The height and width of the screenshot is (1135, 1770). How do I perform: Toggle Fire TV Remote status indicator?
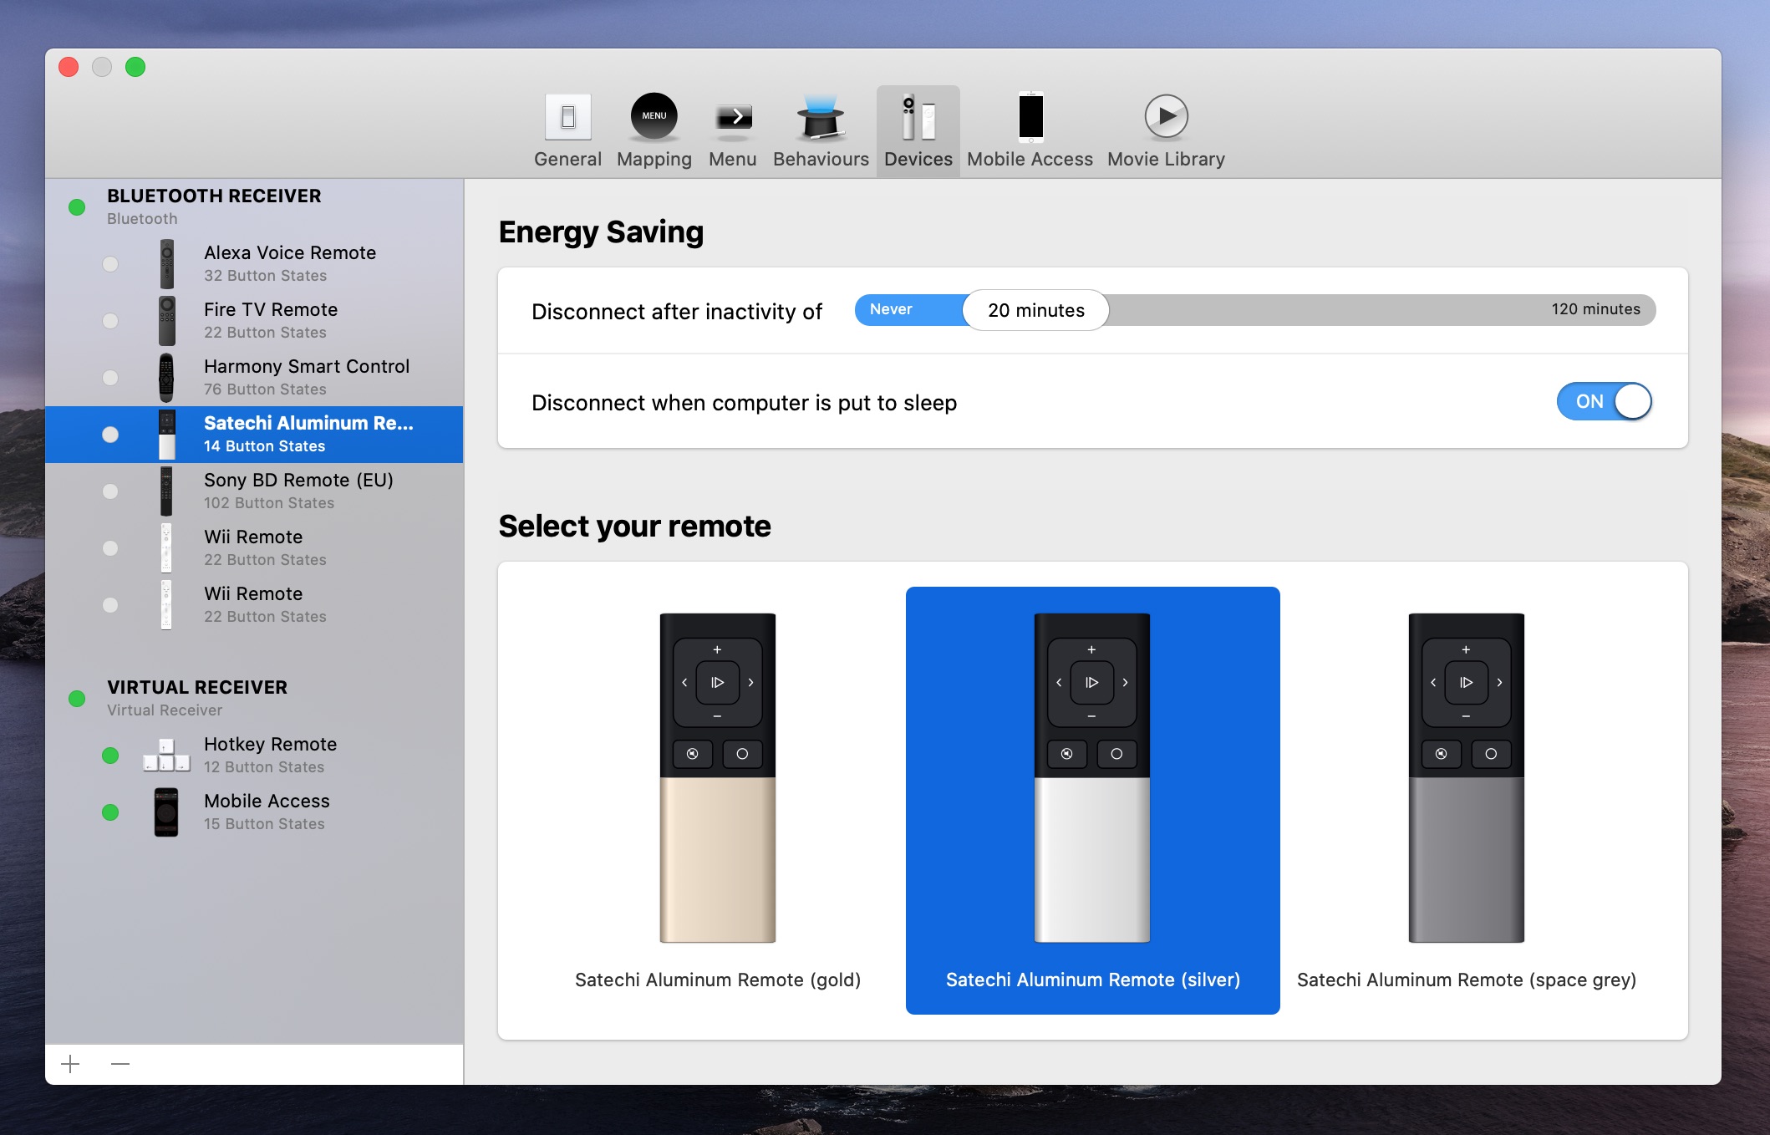click(x=110, y=321)
